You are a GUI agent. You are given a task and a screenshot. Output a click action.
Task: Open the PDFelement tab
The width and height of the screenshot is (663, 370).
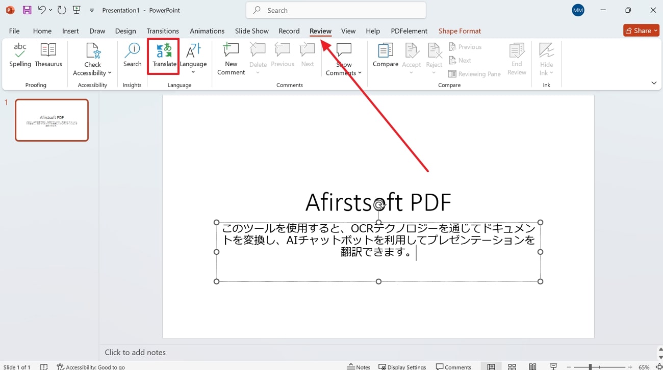coord(409,31)
